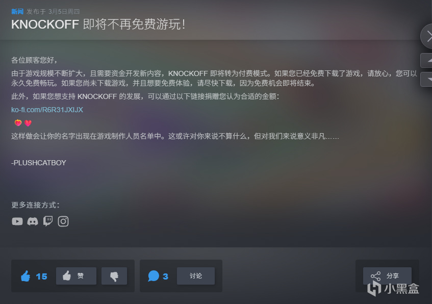Viewport: 432px width, 304px height.
Task: Open the ko-fi.com/R6R31JXIJX donation link
Action: (x=47, y=110)
